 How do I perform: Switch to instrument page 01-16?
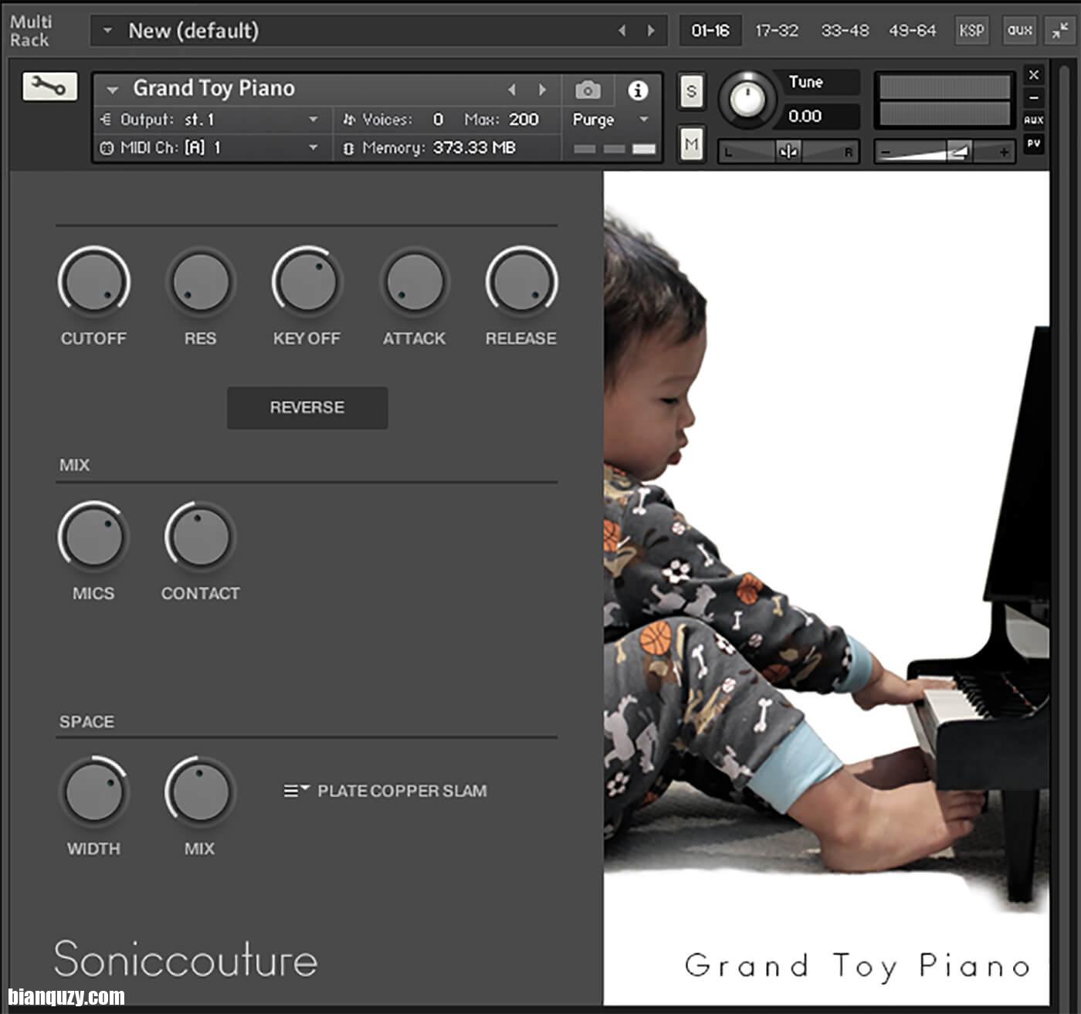(710, 31)
